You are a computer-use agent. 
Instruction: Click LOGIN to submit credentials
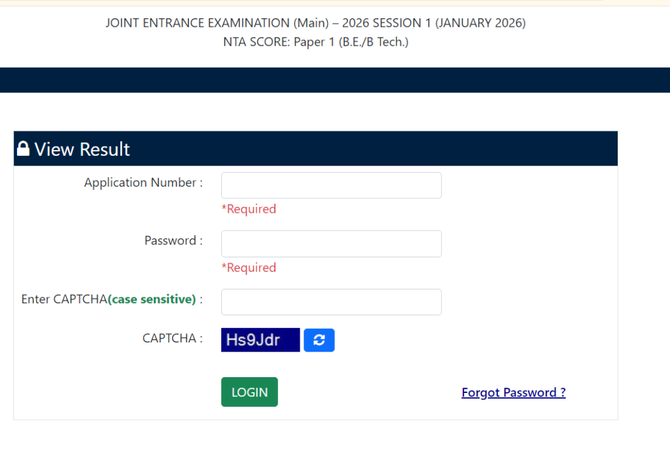tap(249, 392)
